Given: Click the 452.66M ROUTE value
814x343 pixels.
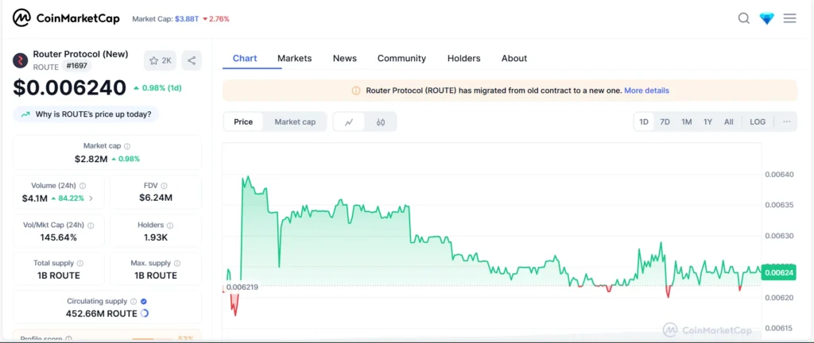Looking at the screenshot, I should click(x=101, y=314).
